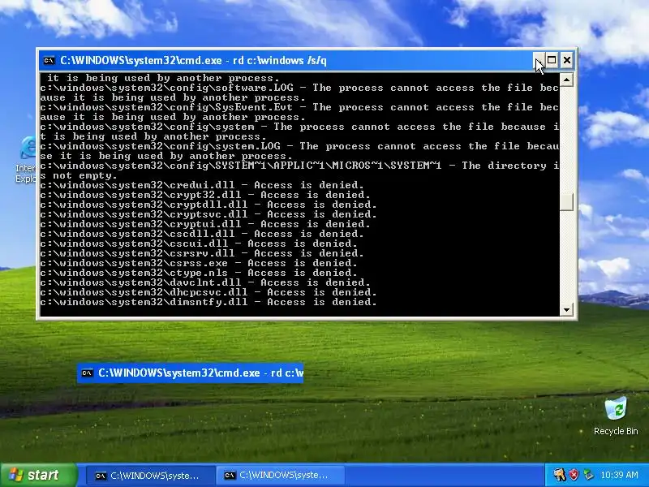Click the console line for cryptsvc.dll
The width and height of the screenshot is (649, 487).
pos(208,214)
